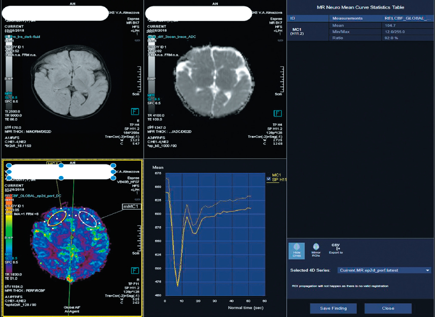Image resolution: width=435 pixels, height=317 pixels.
Task: Click the Save Finding button
Action: tap(333, 308)
